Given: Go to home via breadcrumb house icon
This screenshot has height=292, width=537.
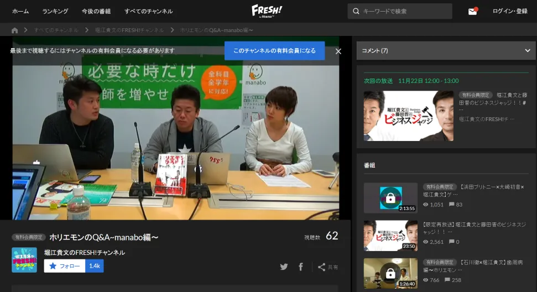Looking at the screenshot, I should 14,30.
